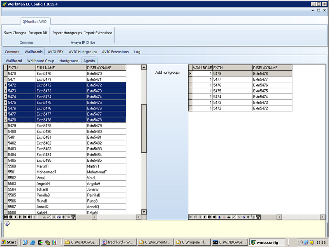Click the Add huntgroups button
The height and width of the screenshot is (247, 329).
[x=167, y=72]
